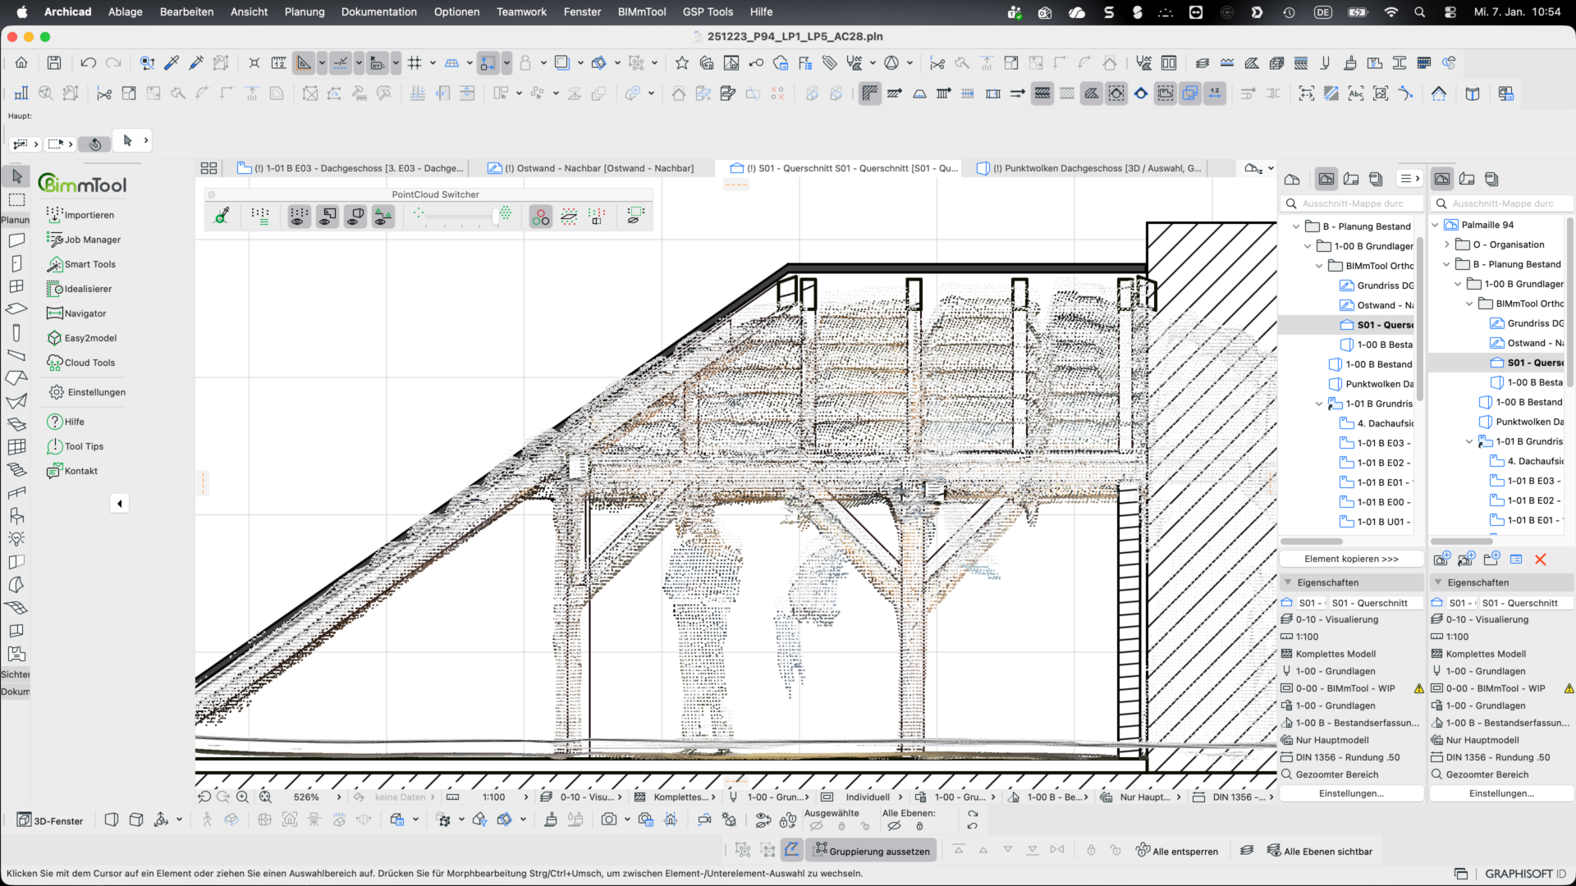Viewport: 1576px width, 886px height.
Task: Click the Ausschnitt-Mappe search field
Action: click(x=1352, y=203)
